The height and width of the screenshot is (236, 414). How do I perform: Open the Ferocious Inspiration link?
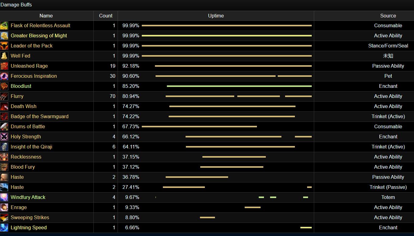pos(34,76)
